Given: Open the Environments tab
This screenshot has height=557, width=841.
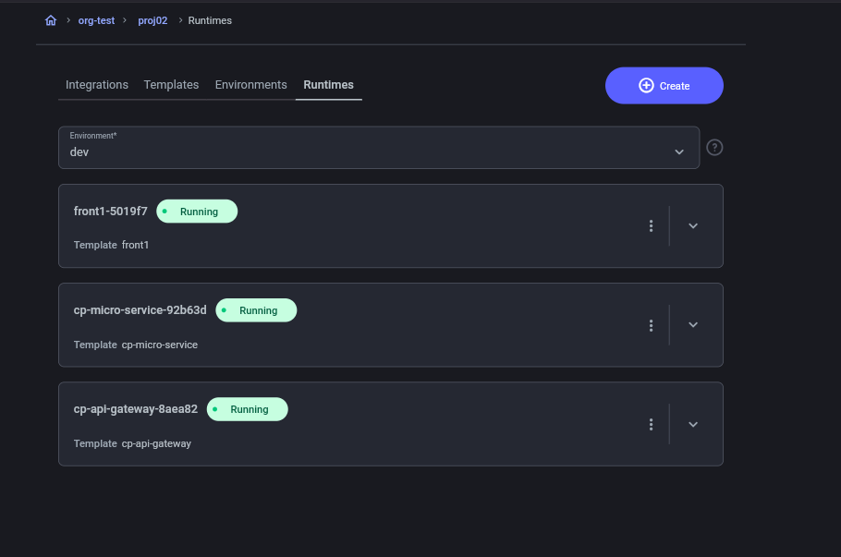Looking at the screenshot, I should (x=250, y=85).
